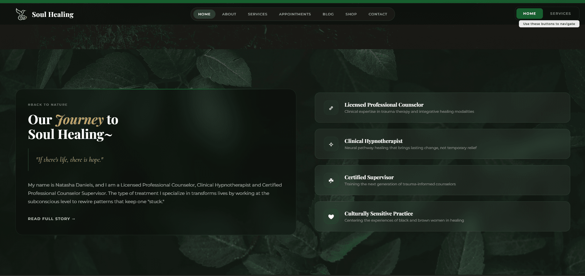Open the Shop page
The height and width of the screenshot is (276, 585).
[351, 14]
